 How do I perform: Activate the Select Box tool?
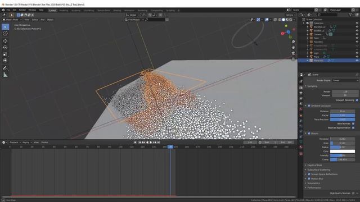(x=5, y=27)
